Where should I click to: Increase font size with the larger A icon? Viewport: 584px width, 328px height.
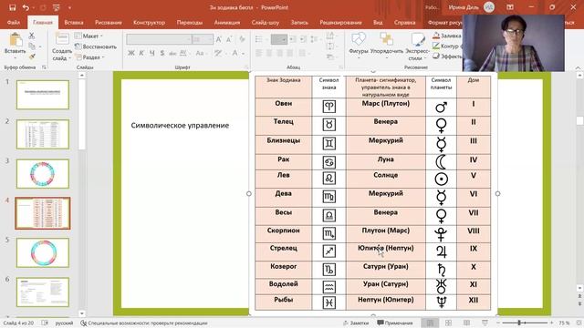point(219,39)
